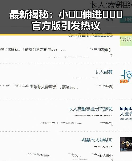Click the 韩语人才 group description text

(x=56, y=87)
